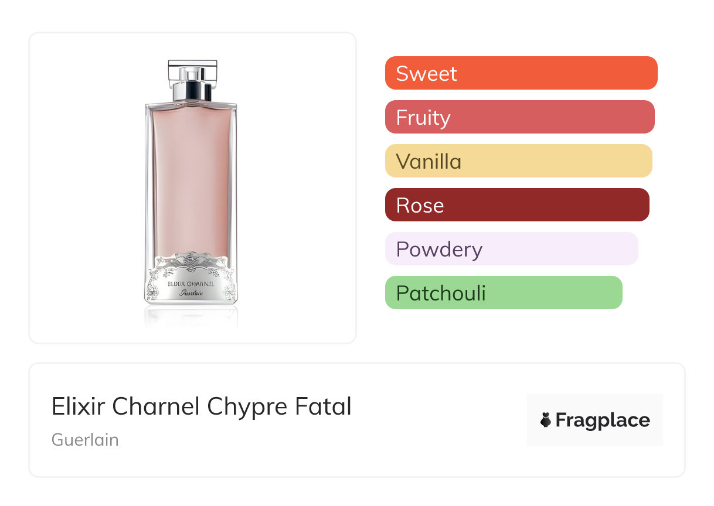Viewport: 714px width, 506px height.
Task: Click the silver spray neck below the cap
Action: click(192, 93)
